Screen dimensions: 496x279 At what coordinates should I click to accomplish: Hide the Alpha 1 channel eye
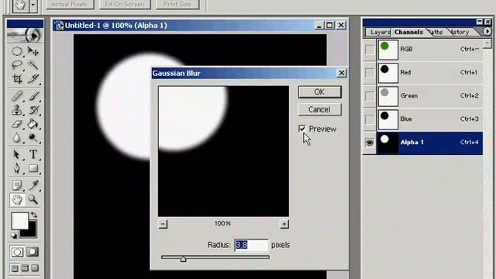pyautogui.click(x=370, y=143)
